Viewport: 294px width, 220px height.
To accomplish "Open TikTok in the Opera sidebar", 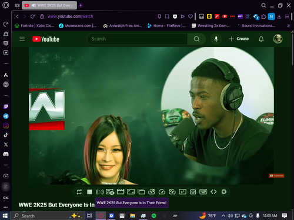I will click(6, 135).
